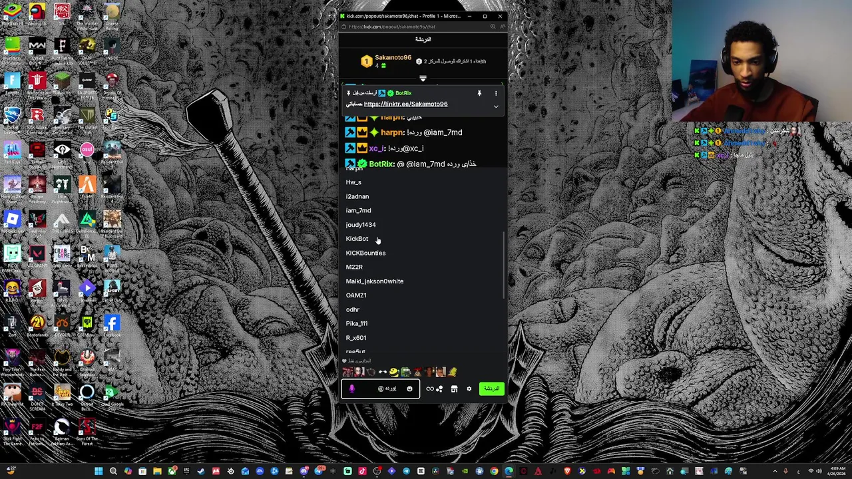The height and width of the screenshot is (479, 852).
Task: Open the Facebook desktop shortcut
Action: tap(112, 326)
